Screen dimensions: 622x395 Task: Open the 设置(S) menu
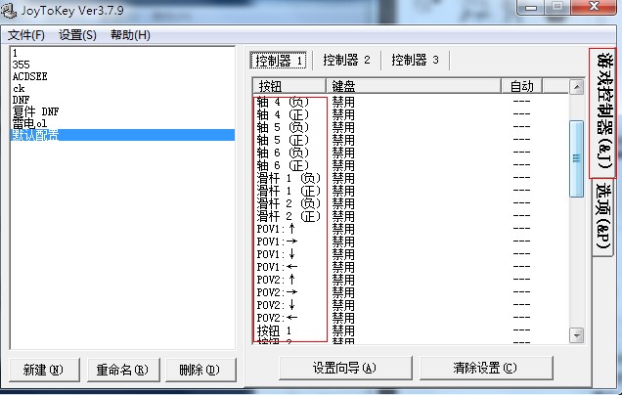click(78, 35)
